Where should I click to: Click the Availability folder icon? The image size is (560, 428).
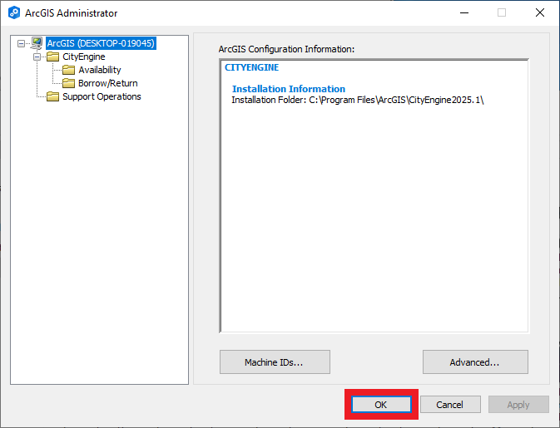pyautogui.click(x=69, y=70)
